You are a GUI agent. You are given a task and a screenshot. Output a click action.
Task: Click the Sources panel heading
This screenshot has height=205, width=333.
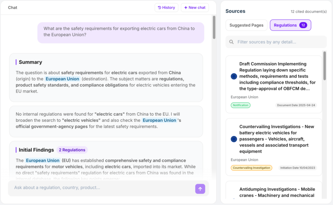coord(235,11)
